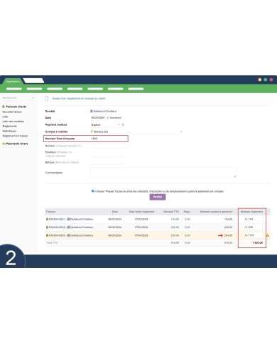Click the Facture column header
The image size is (277, 344).
pos(50,212)
